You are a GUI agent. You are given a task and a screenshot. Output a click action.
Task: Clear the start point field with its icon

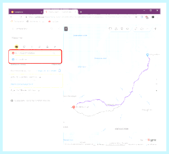tap(54, 53)
